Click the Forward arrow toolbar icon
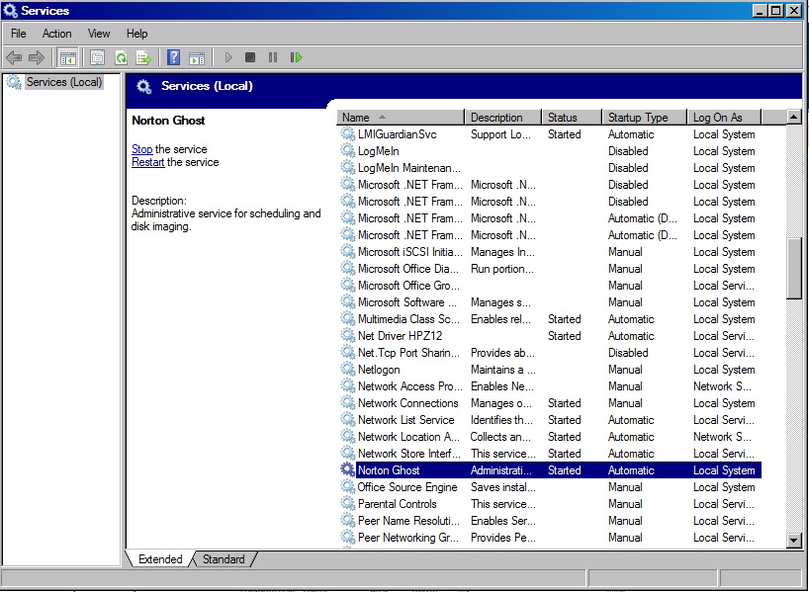809x592 pixels. click(37, 57)
